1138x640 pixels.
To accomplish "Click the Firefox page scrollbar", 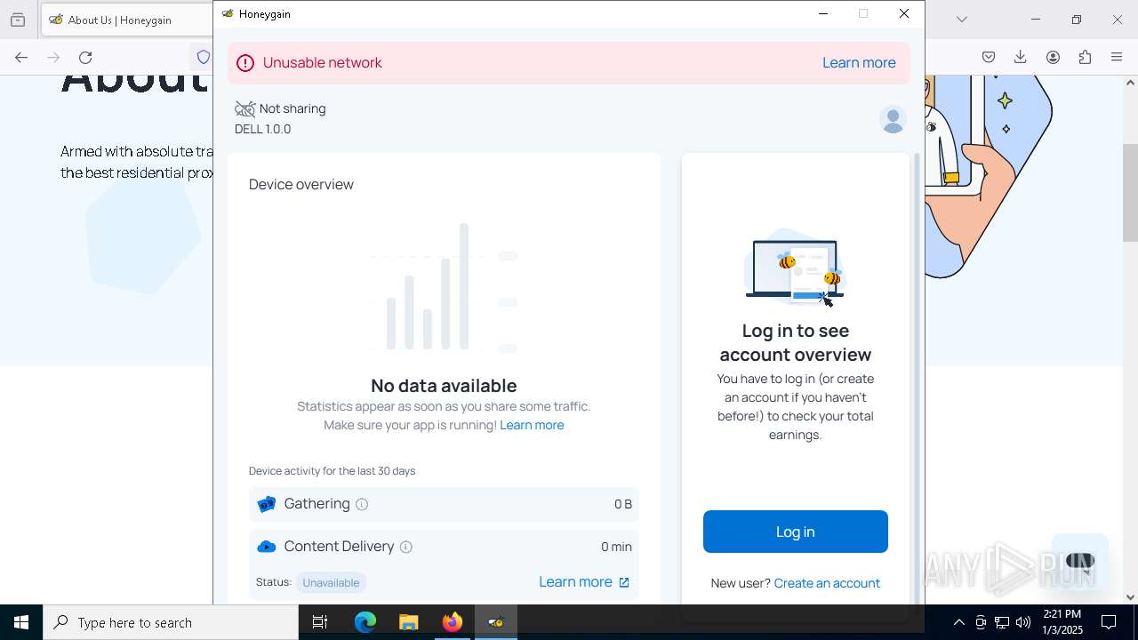I will click(1130, 191).
